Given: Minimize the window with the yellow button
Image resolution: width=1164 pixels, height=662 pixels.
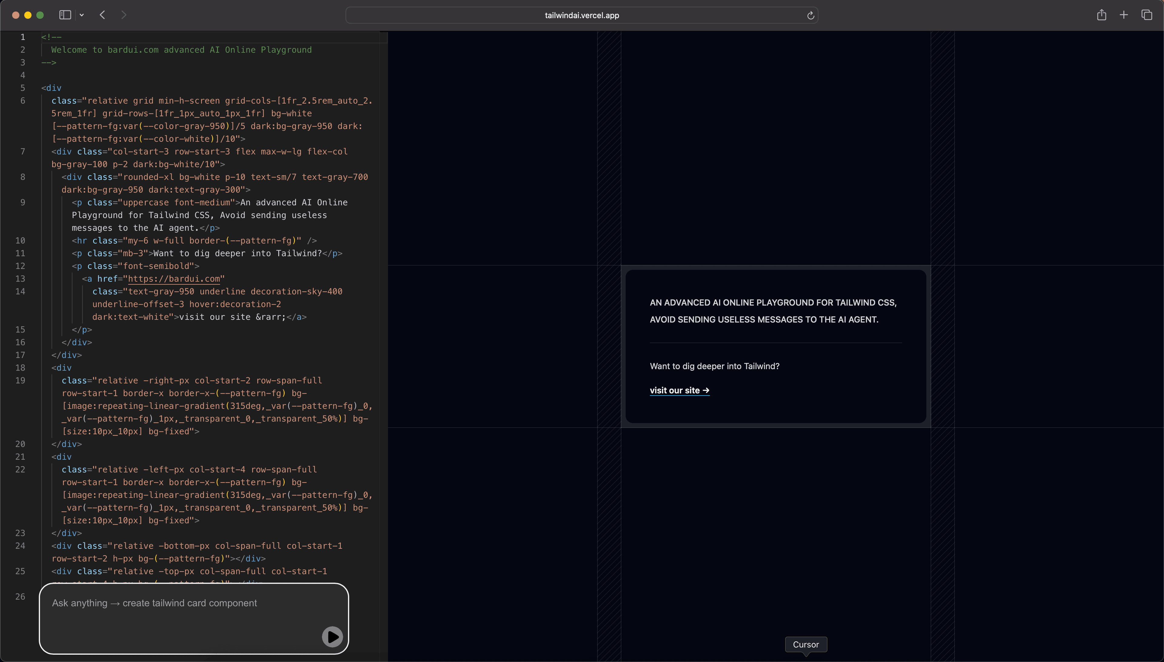Looking at the screenshot, I should [x=28, y=15].
